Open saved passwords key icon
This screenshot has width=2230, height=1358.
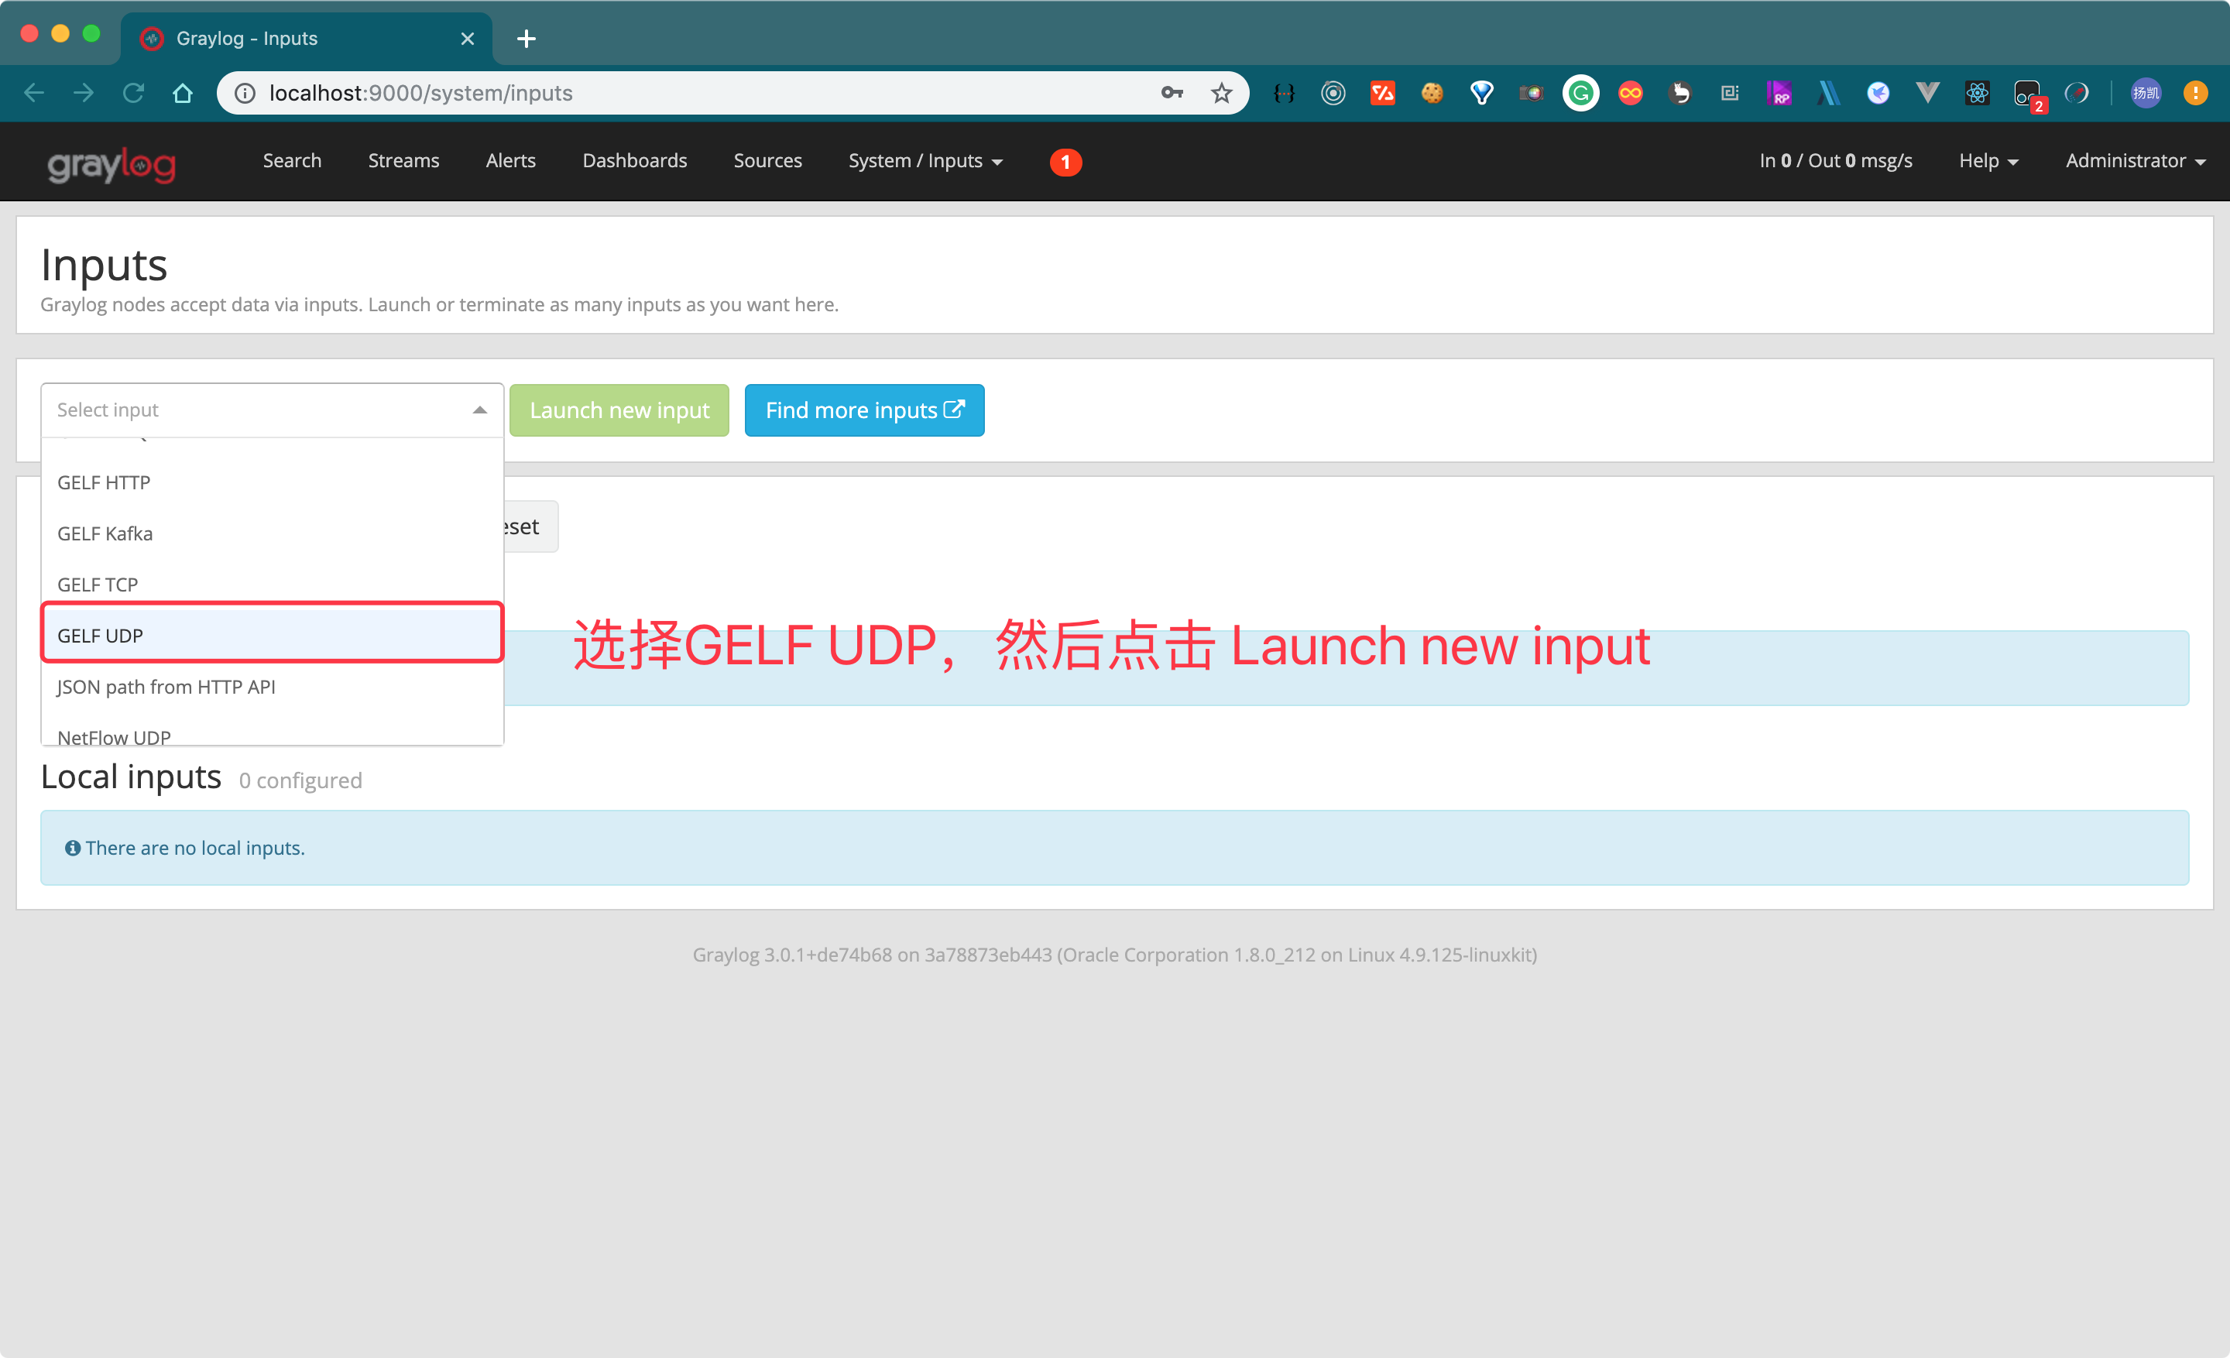coord(1172,93)
